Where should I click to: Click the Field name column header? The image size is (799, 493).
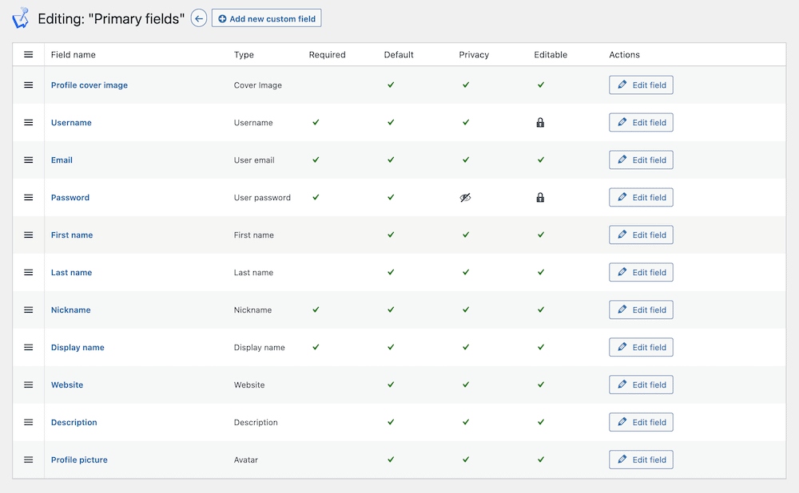(x=74, y=54)
